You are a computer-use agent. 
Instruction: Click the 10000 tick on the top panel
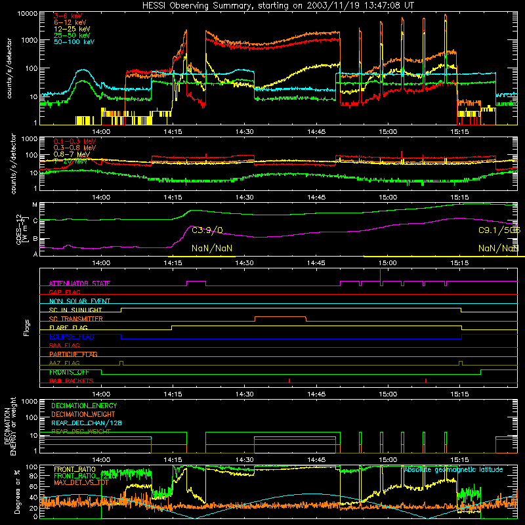pos(27,13)
